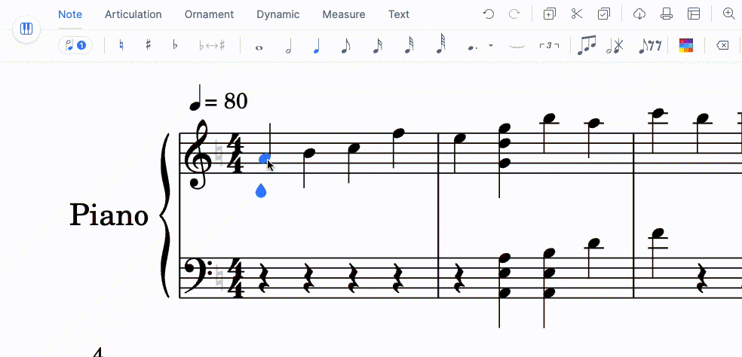Screen dimensions: 742x357
Task: Toggle the triplet tuplet option
Action: point(549,45)
